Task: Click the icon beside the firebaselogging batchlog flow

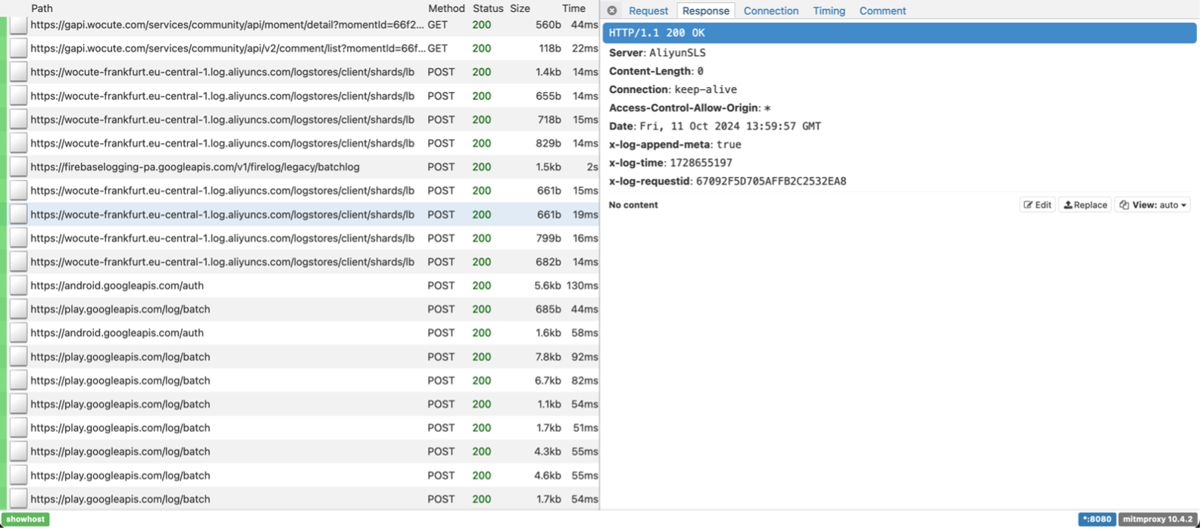Action: pos(18,167)
